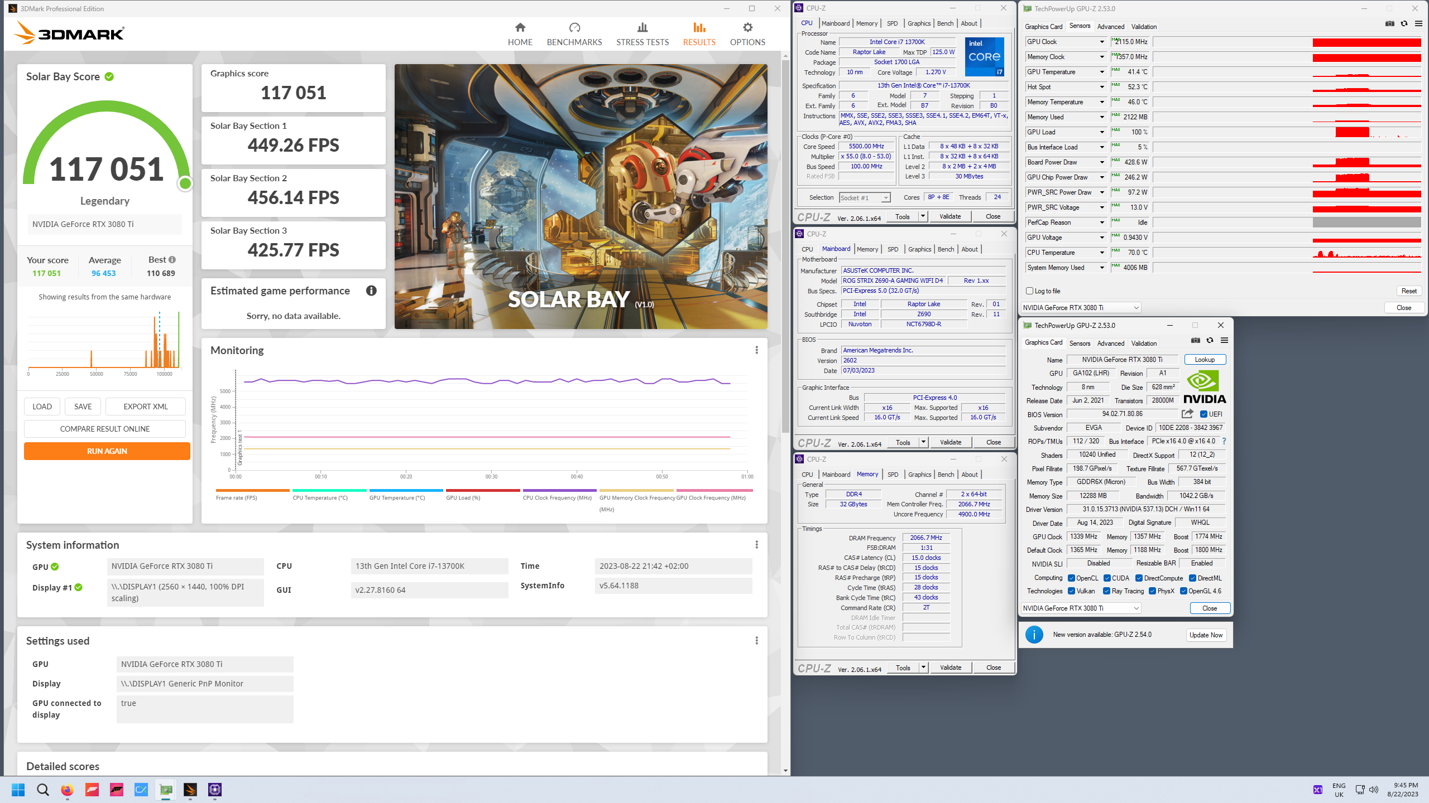Image resolution: width=1429 pixels, height=803 pixels.
Task: Open the Best score info icon
Action: point(172,260)
